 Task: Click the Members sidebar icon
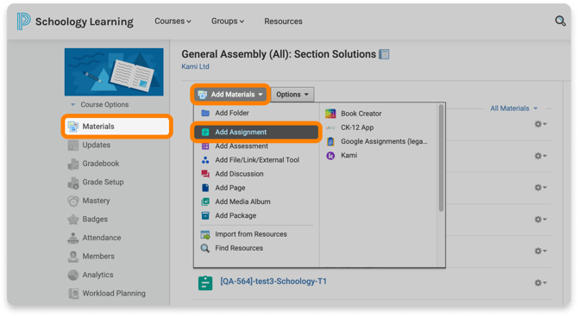tap(73, 257)
